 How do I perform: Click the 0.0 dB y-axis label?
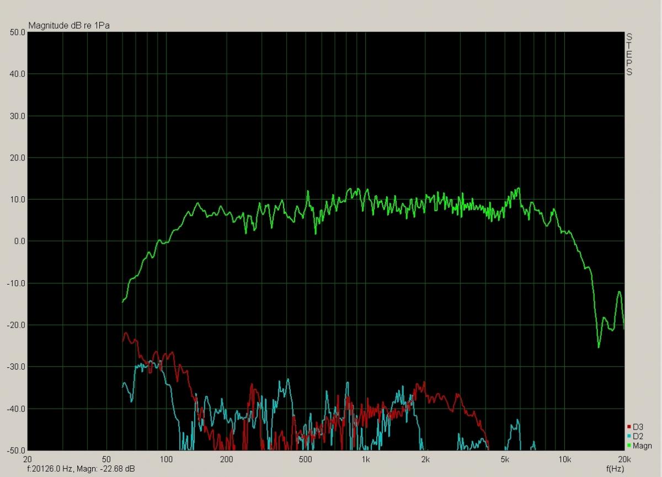tap(19, 242)
